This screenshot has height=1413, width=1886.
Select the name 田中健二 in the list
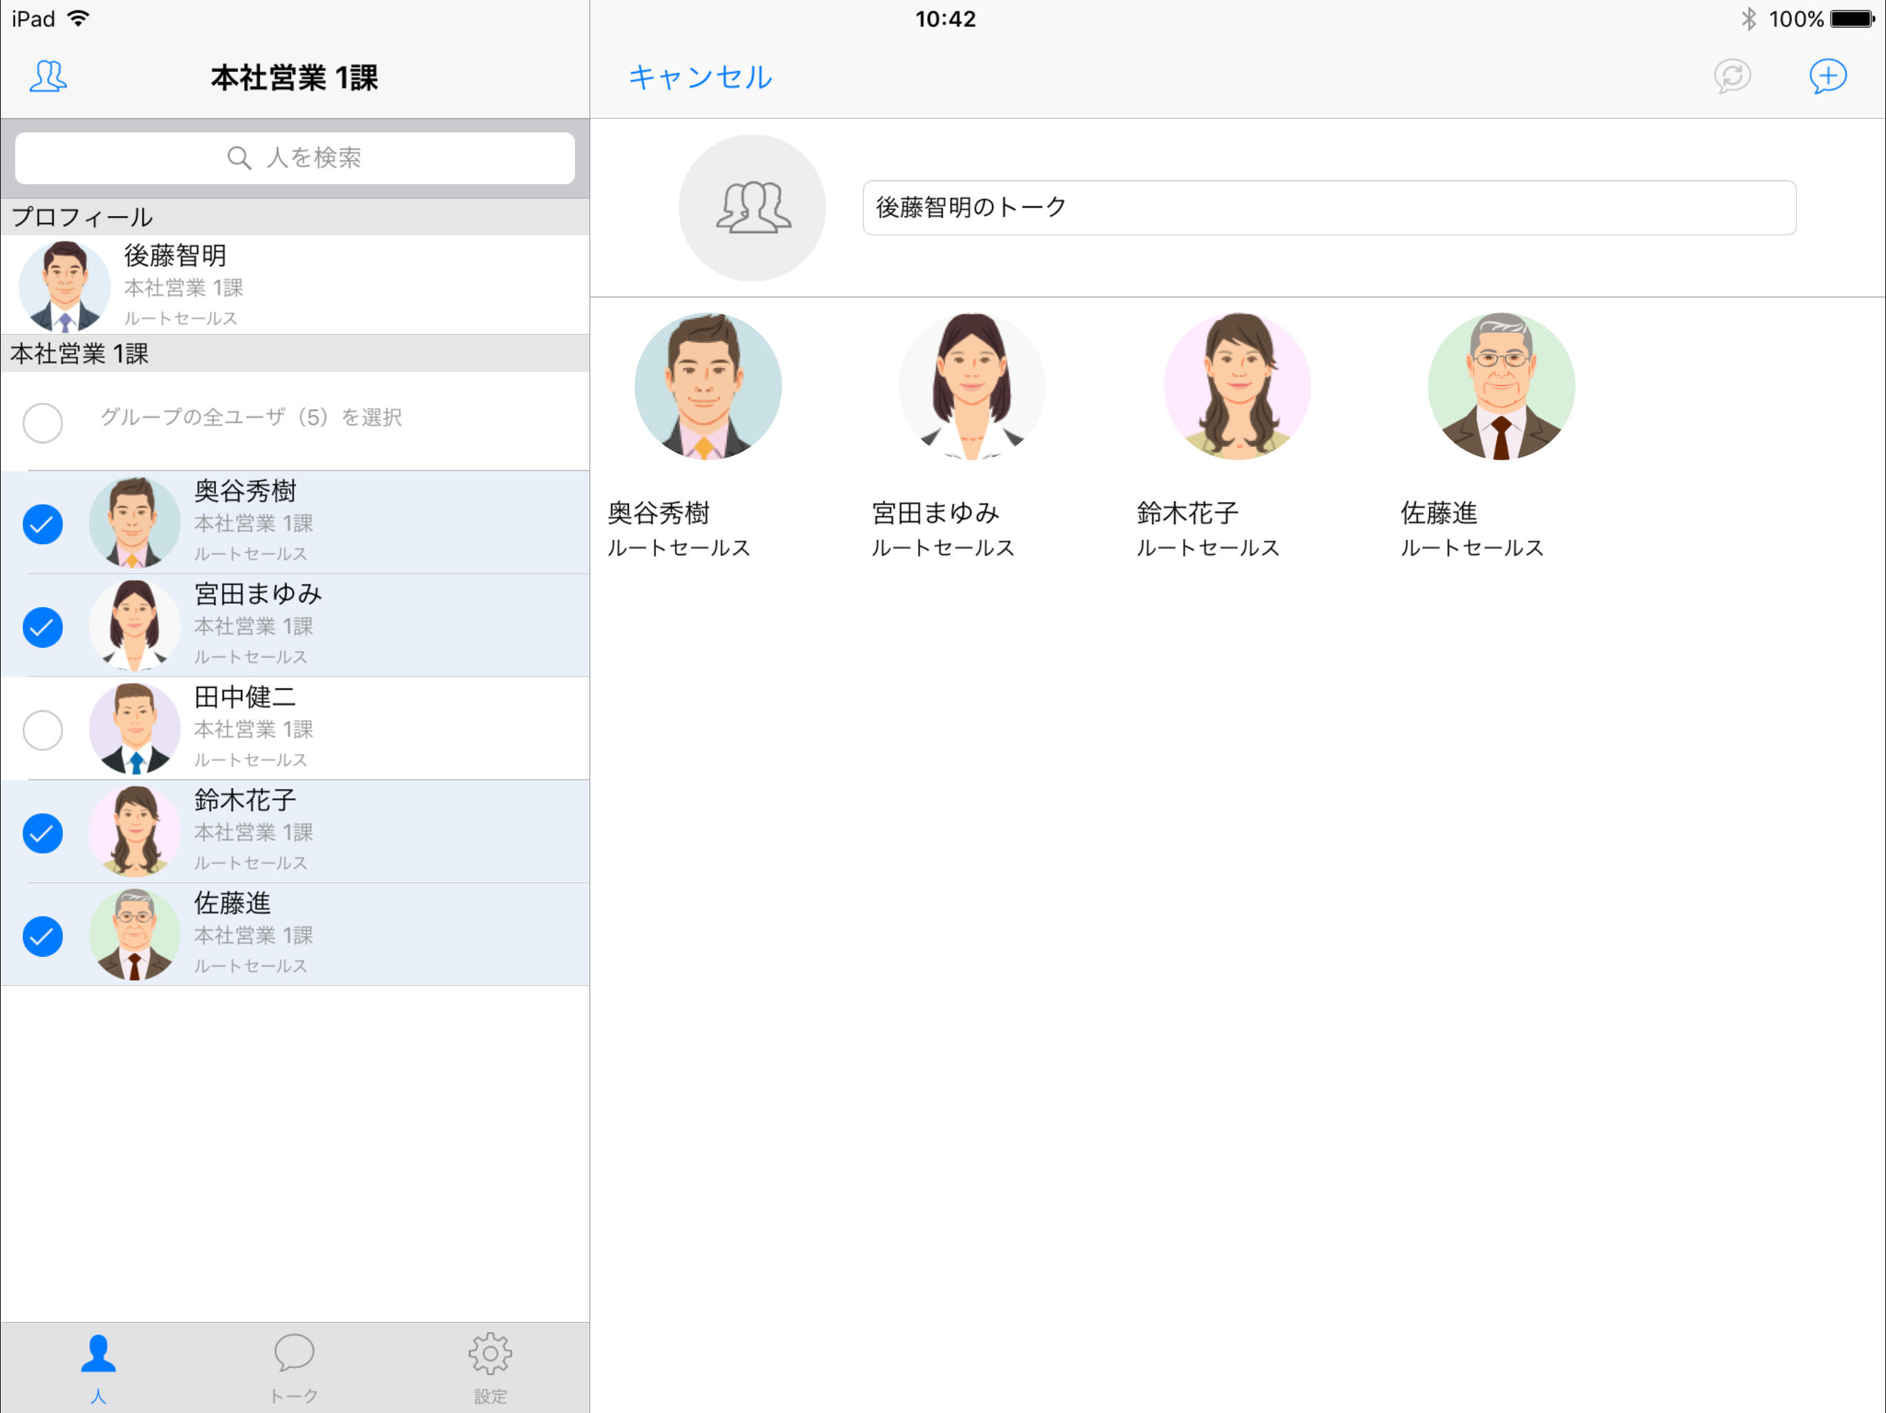coord(246,697)
